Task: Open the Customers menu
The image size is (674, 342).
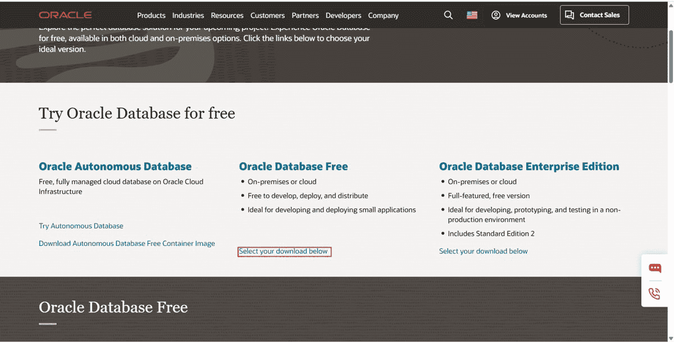Action: coord(267,16)
